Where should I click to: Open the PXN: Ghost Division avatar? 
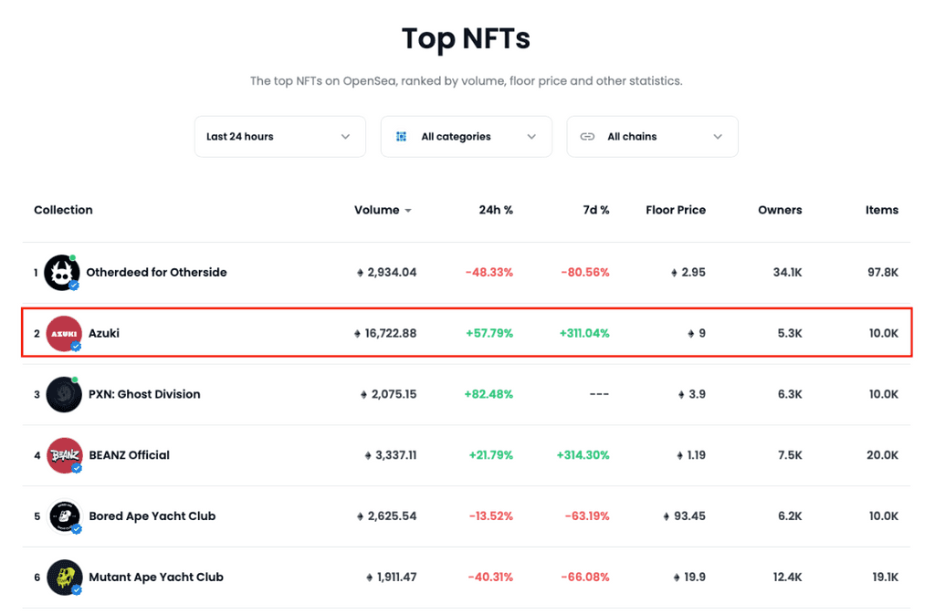[x=64, y=394]
